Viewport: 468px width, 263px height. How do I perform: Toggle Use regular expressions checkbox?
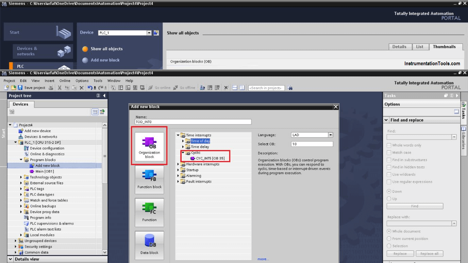[389, 182]
